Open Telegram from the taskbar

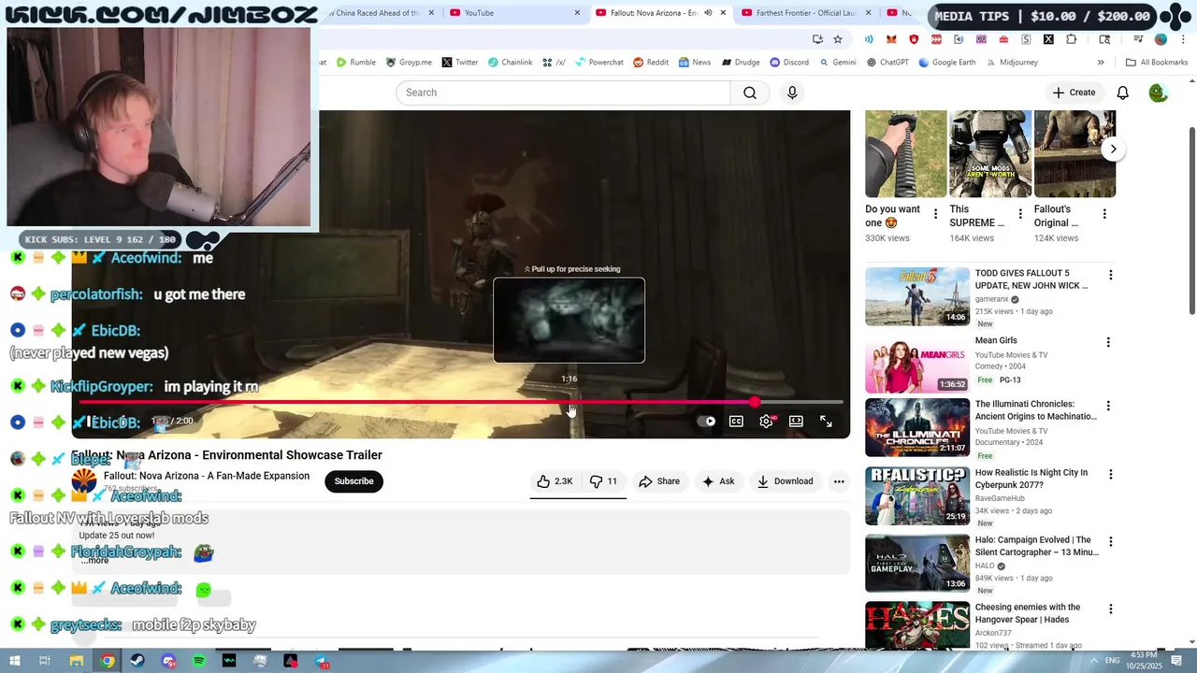(x=321, y=661)
